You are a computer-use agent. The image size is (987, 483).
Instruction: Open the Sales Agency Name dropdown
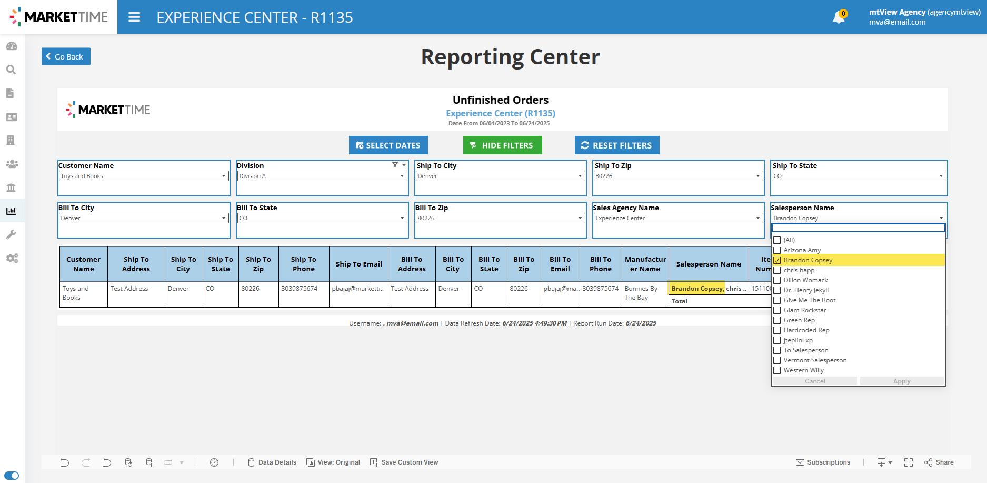pyautogui.click(x=678, y=218)
